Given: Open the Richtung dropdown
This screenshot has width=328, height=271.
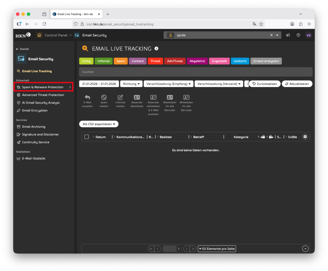Looking at the screenshot, I should pos(131,84).
